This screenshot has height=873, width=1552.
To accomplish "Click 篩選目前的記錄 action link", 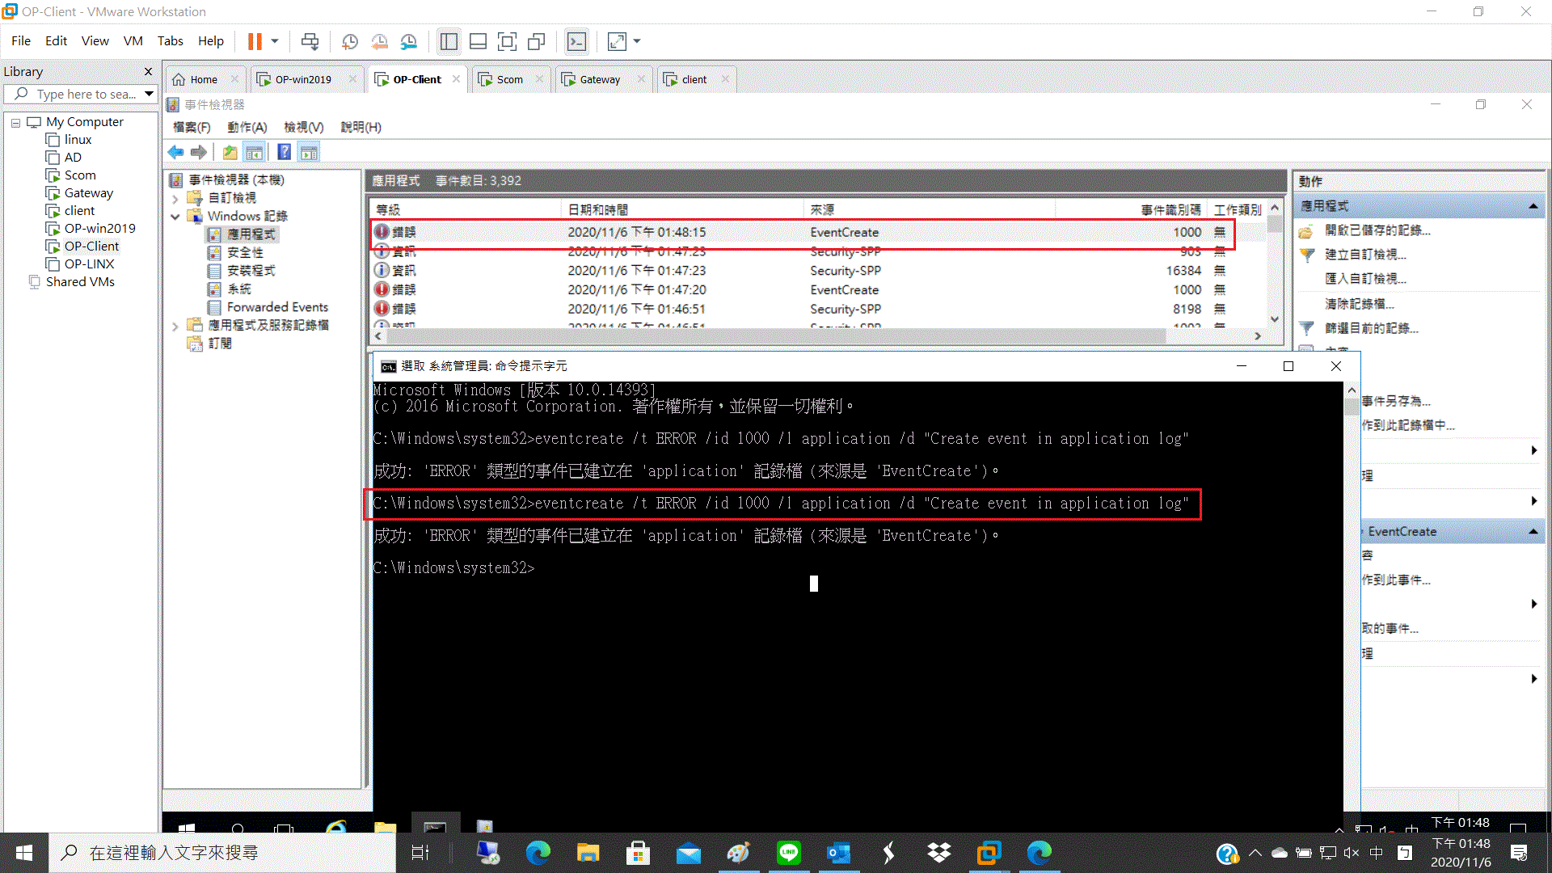I will [x=1371, y=328].
